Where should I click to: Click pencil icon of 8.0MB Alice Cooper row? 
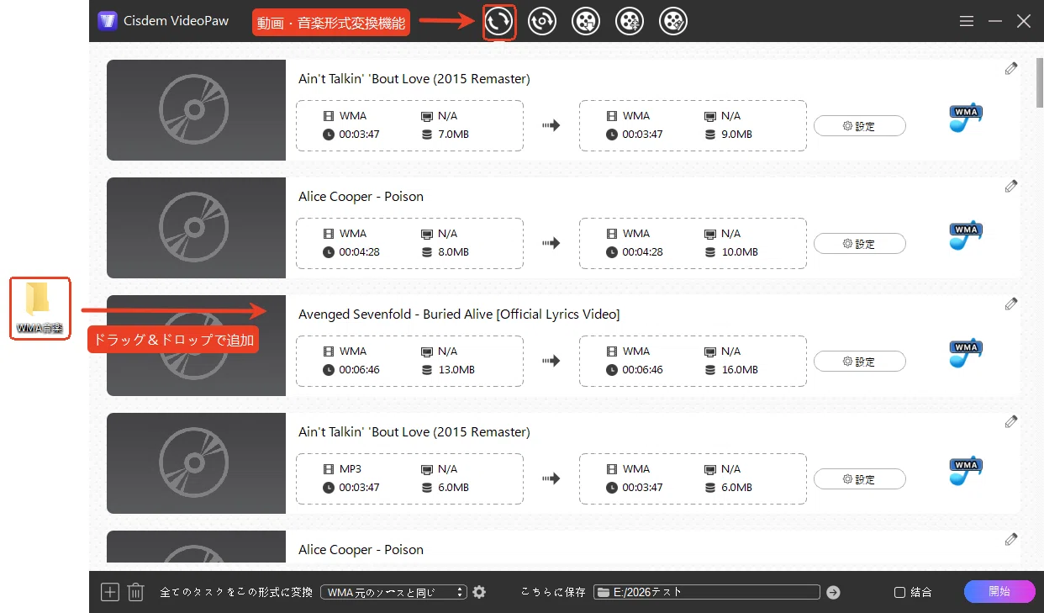(x=1011, y=187)
